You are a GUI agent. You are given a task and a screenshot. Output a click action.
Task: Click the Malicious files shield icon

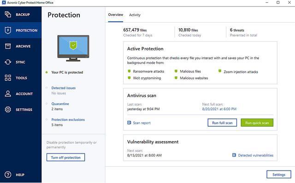coord(176,71)
